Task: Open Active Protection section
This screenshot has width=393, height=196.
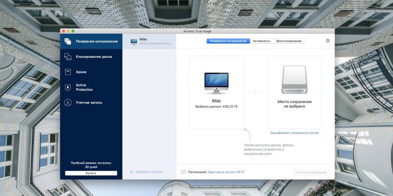Action: 91,87
